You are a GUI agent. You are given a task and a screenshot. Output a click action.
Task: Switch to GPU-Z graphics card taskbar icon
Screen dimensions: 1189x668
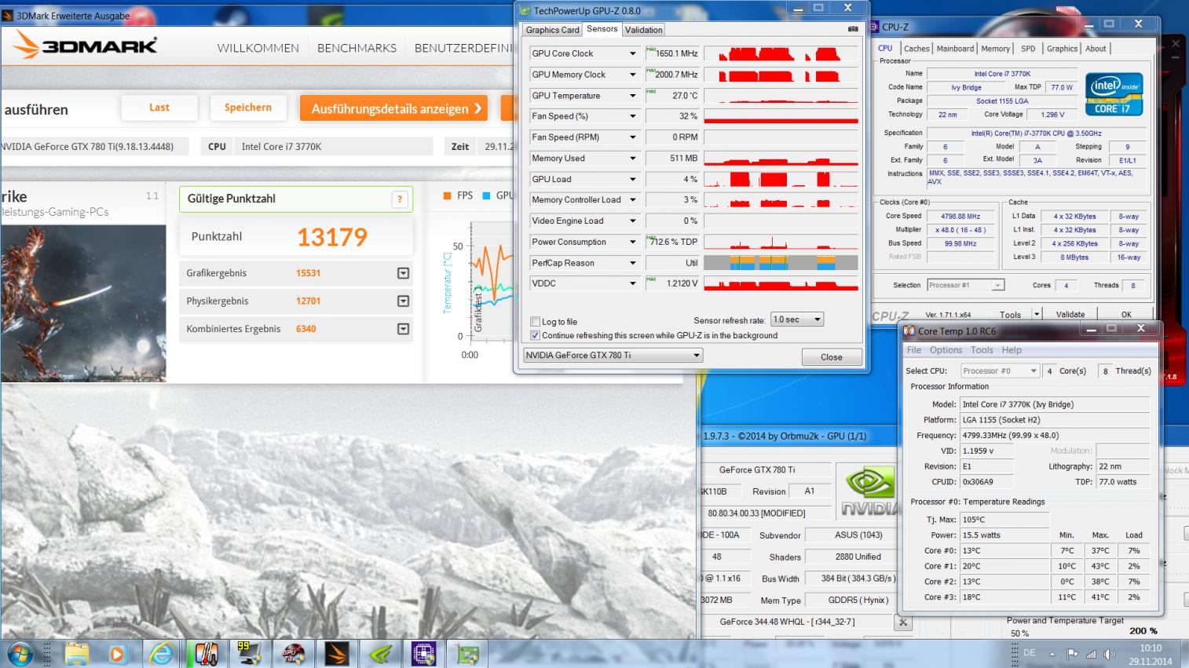coord(467,653)
